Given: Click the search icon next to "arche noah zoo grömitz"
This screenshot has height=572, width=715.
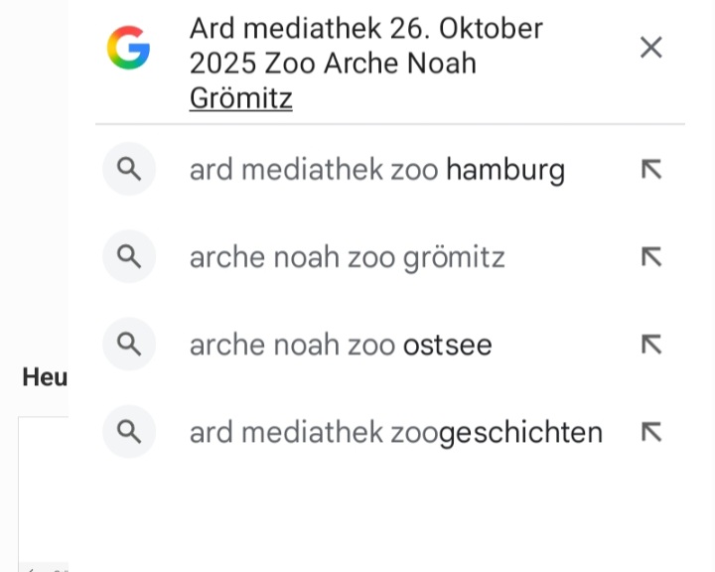Looking at the screenshot, I should pyautogui.click(x=129, y=257).
